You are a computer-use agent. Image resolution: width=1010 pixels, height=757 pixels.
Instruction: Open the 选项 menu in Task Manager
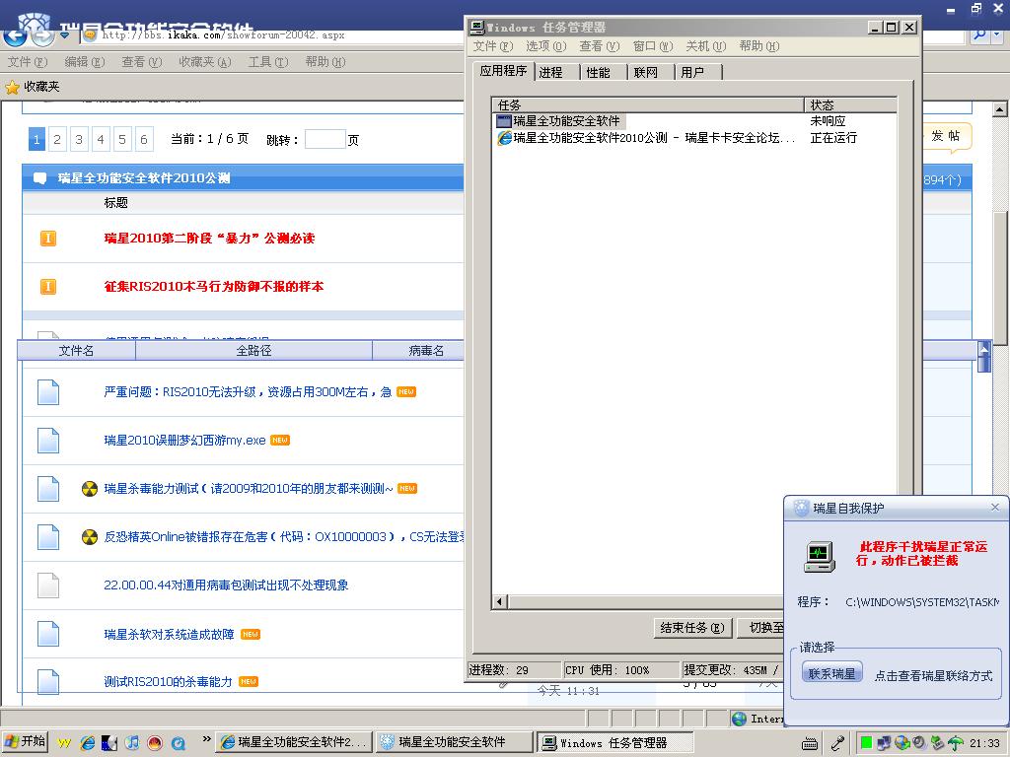point(544,46)
